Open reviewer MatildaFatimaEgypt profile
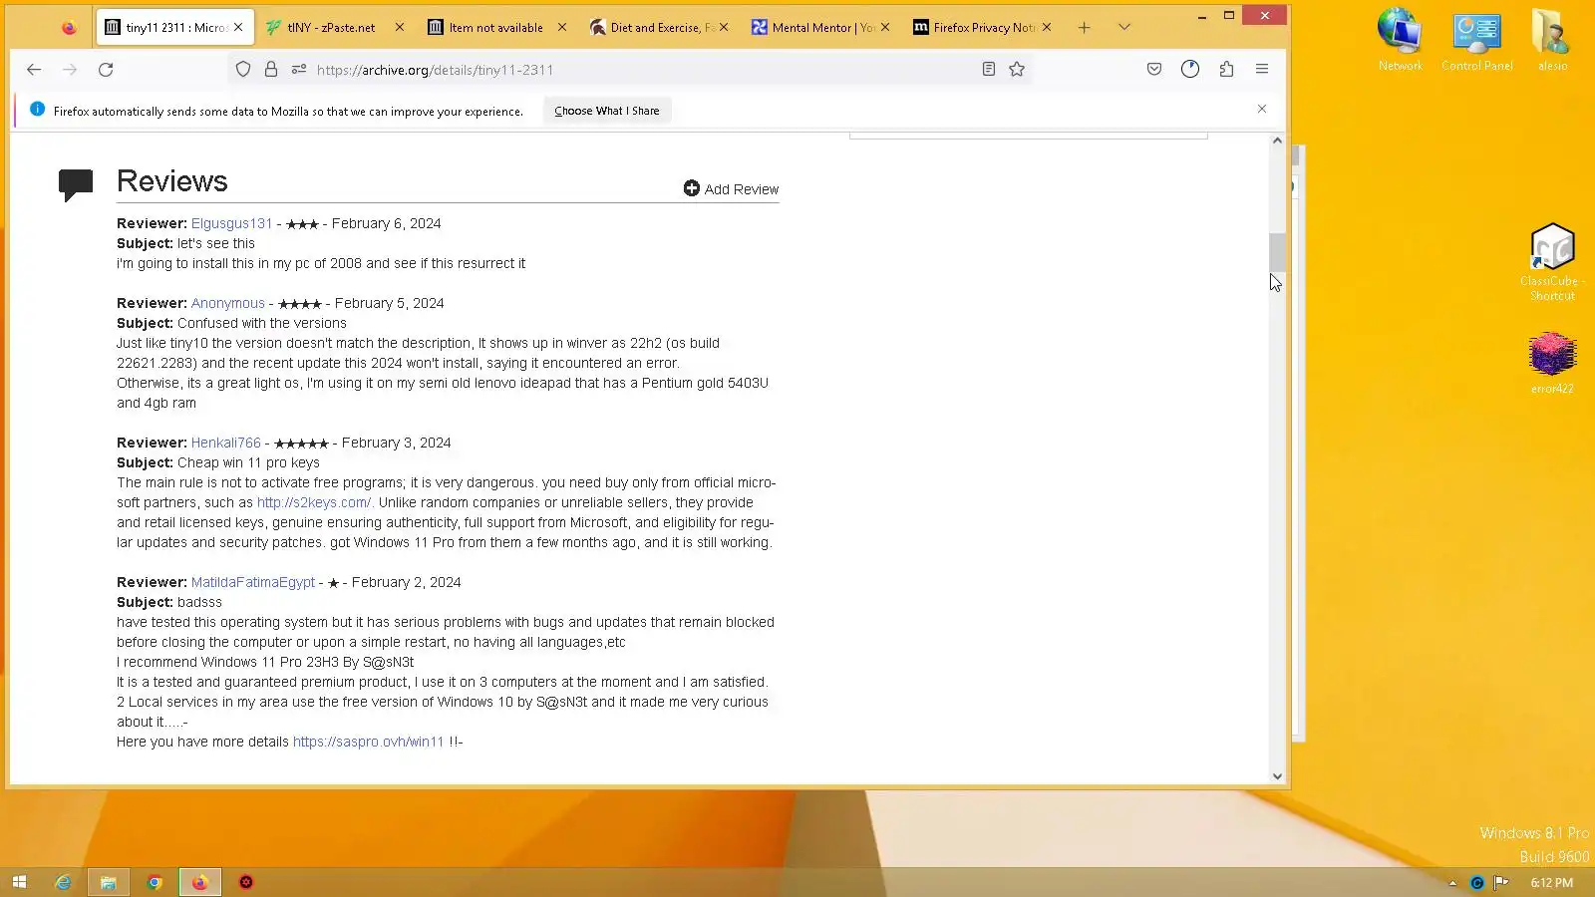Viewport: 1595px width, 897px height. pos(253,582)
